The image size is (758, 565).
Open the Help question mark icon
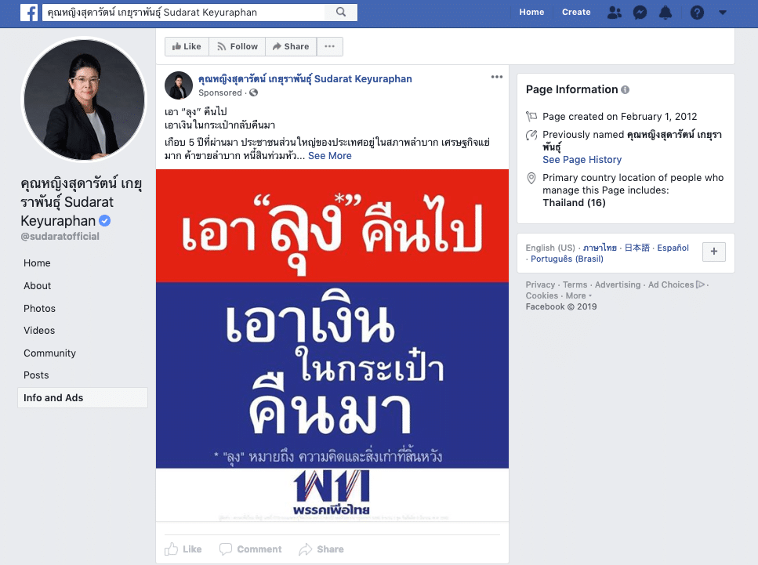[x=697, y=13]
